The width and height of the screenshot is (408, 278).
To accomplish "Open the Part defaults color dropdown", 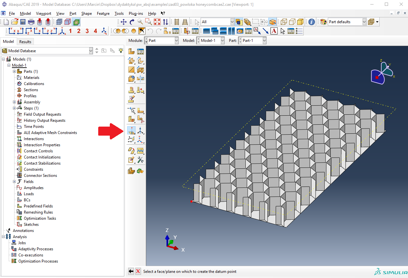I will [x=364, y=22].
